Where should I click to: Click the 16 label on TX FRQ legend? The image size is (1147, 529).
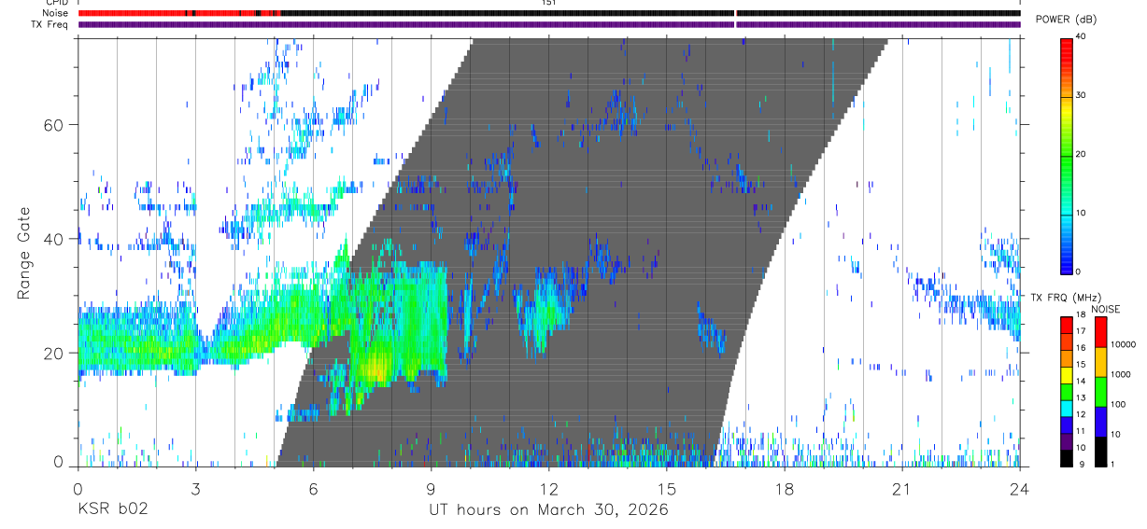pos(1082,349)
